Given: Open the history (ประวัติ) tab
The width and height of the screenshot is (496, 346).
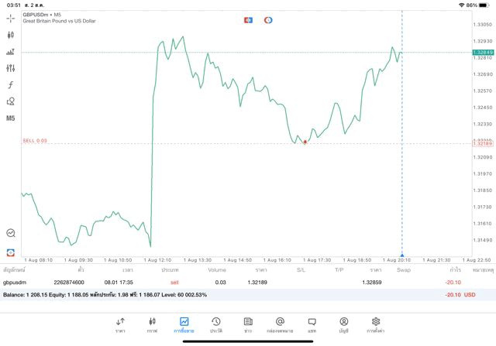Looking at the screenshot, I should point(216,324).
